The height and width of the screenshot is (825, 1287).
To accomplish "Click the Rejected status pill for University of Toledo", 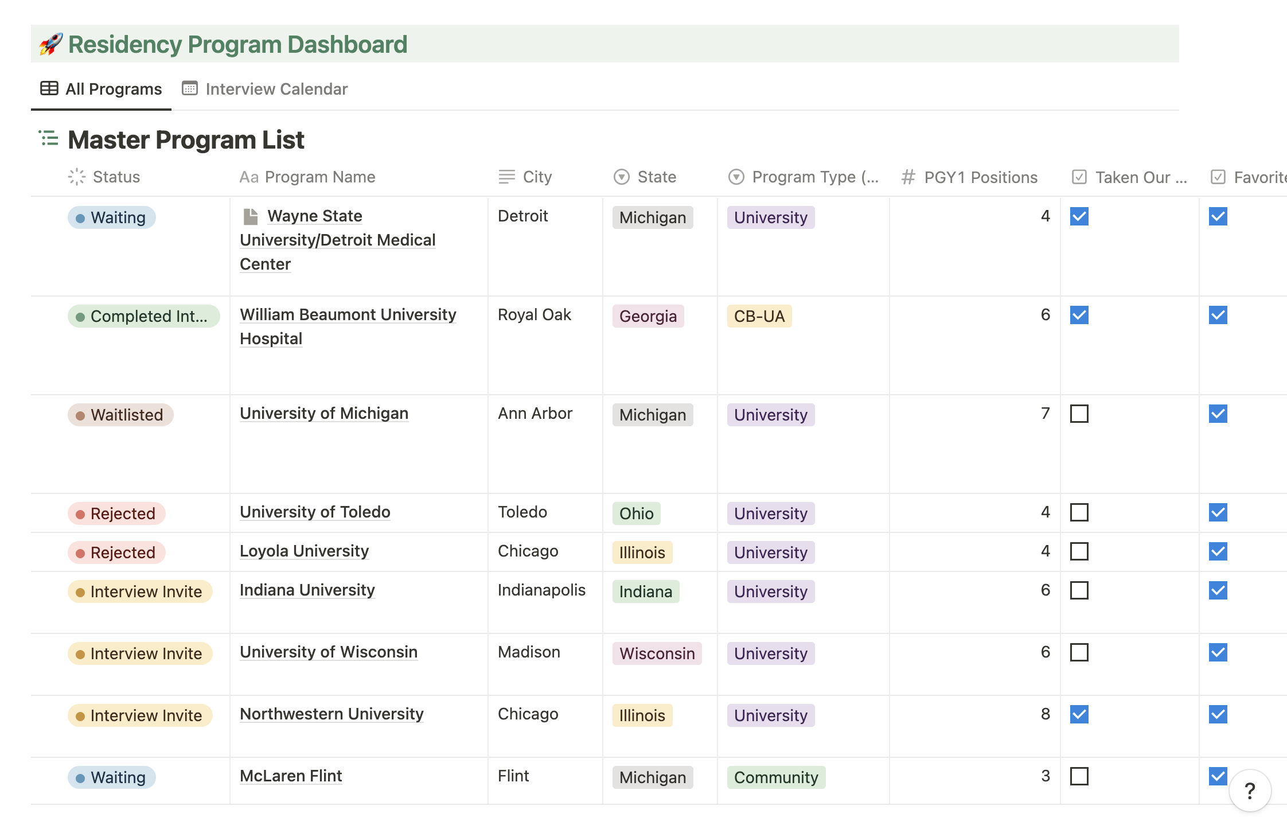I will (116, 513).
